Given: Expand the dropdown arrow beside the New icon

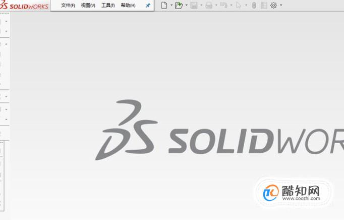Looking at the screenshot, I should (x=171, y=5).
